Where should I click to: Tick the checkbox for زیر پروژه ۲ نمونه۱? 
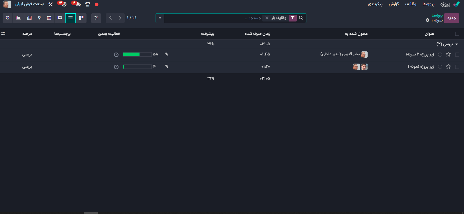pos(457,55)
